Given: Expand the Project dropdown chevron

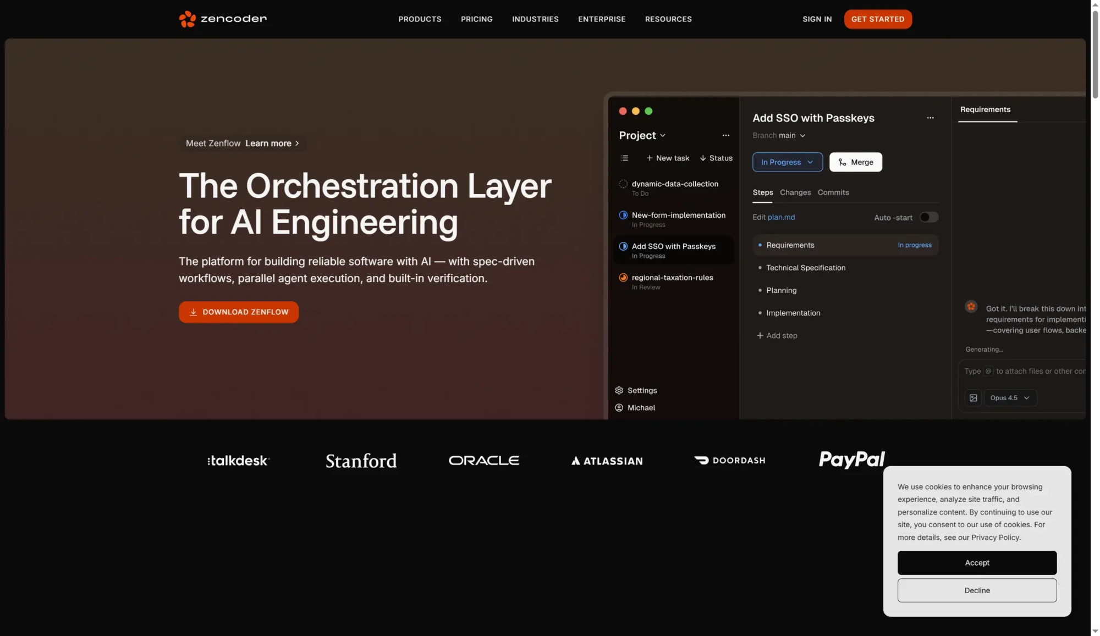Looking at the screenshot, I should 663,136.
